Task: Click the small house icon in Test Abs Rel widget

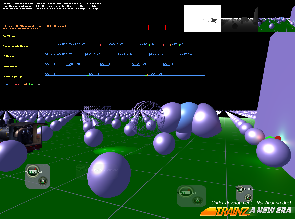Action: point(43,181)
